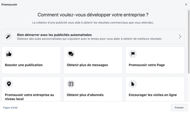
Task: Select 'Promouvoir votre Page' card
Action: [x=147, y=65]
